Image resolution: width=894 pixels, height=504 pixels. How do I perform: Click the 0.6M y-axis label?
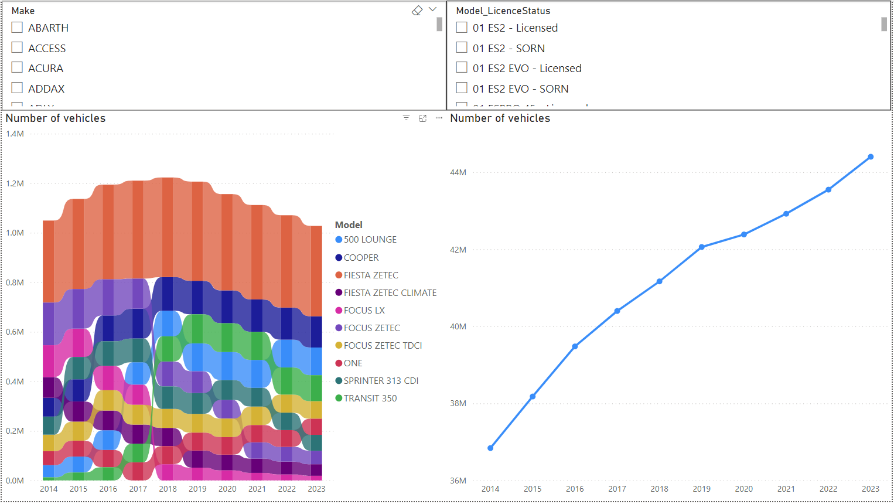[x=15, y=332]
